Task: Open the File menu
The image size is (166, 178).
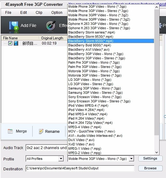Action: tap(8, 13)
